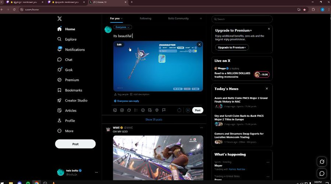Go to Home in sidebar
Viewport: 331px width, 184px height.
(x=66, y=29)
